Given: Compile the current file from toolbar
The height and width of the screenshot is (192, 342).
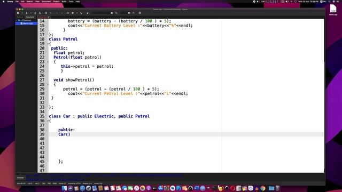Looking at the screenshot, I should click(x=68, y=13).
